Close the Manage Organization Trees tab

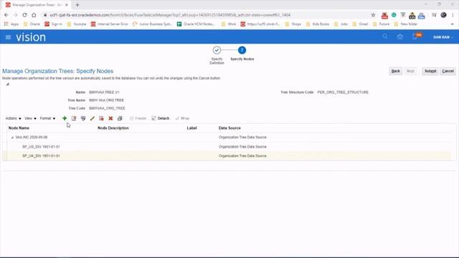[67, 5]
